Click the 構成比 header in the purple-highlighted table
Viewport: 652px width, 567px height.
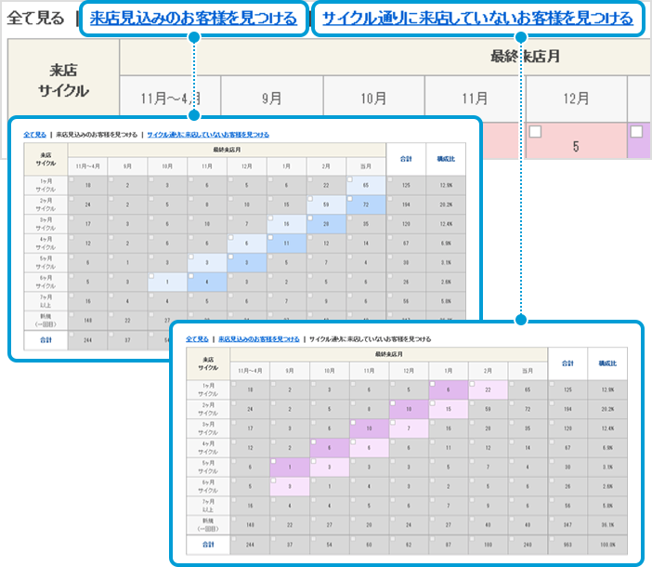[x=607, y=363]
